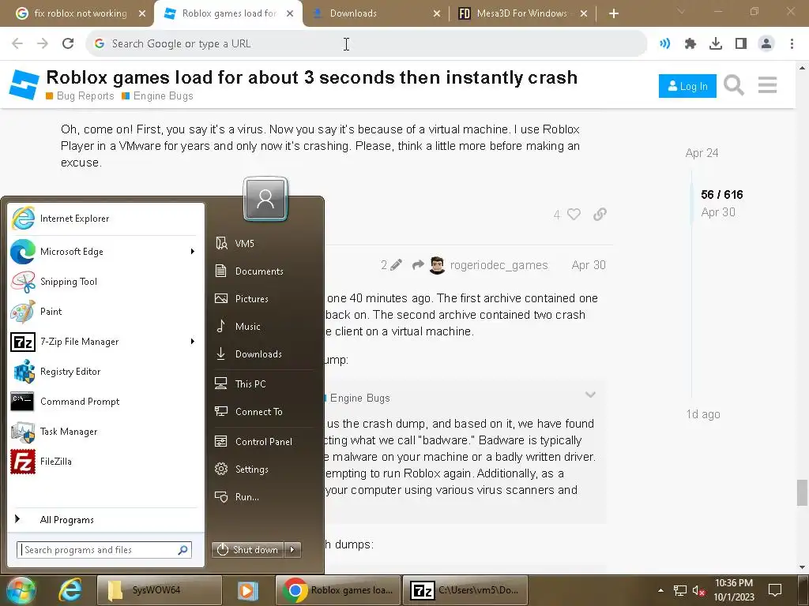
Task: Open Chrome extensions puzzle icon
Action: (x=690, y=44)
